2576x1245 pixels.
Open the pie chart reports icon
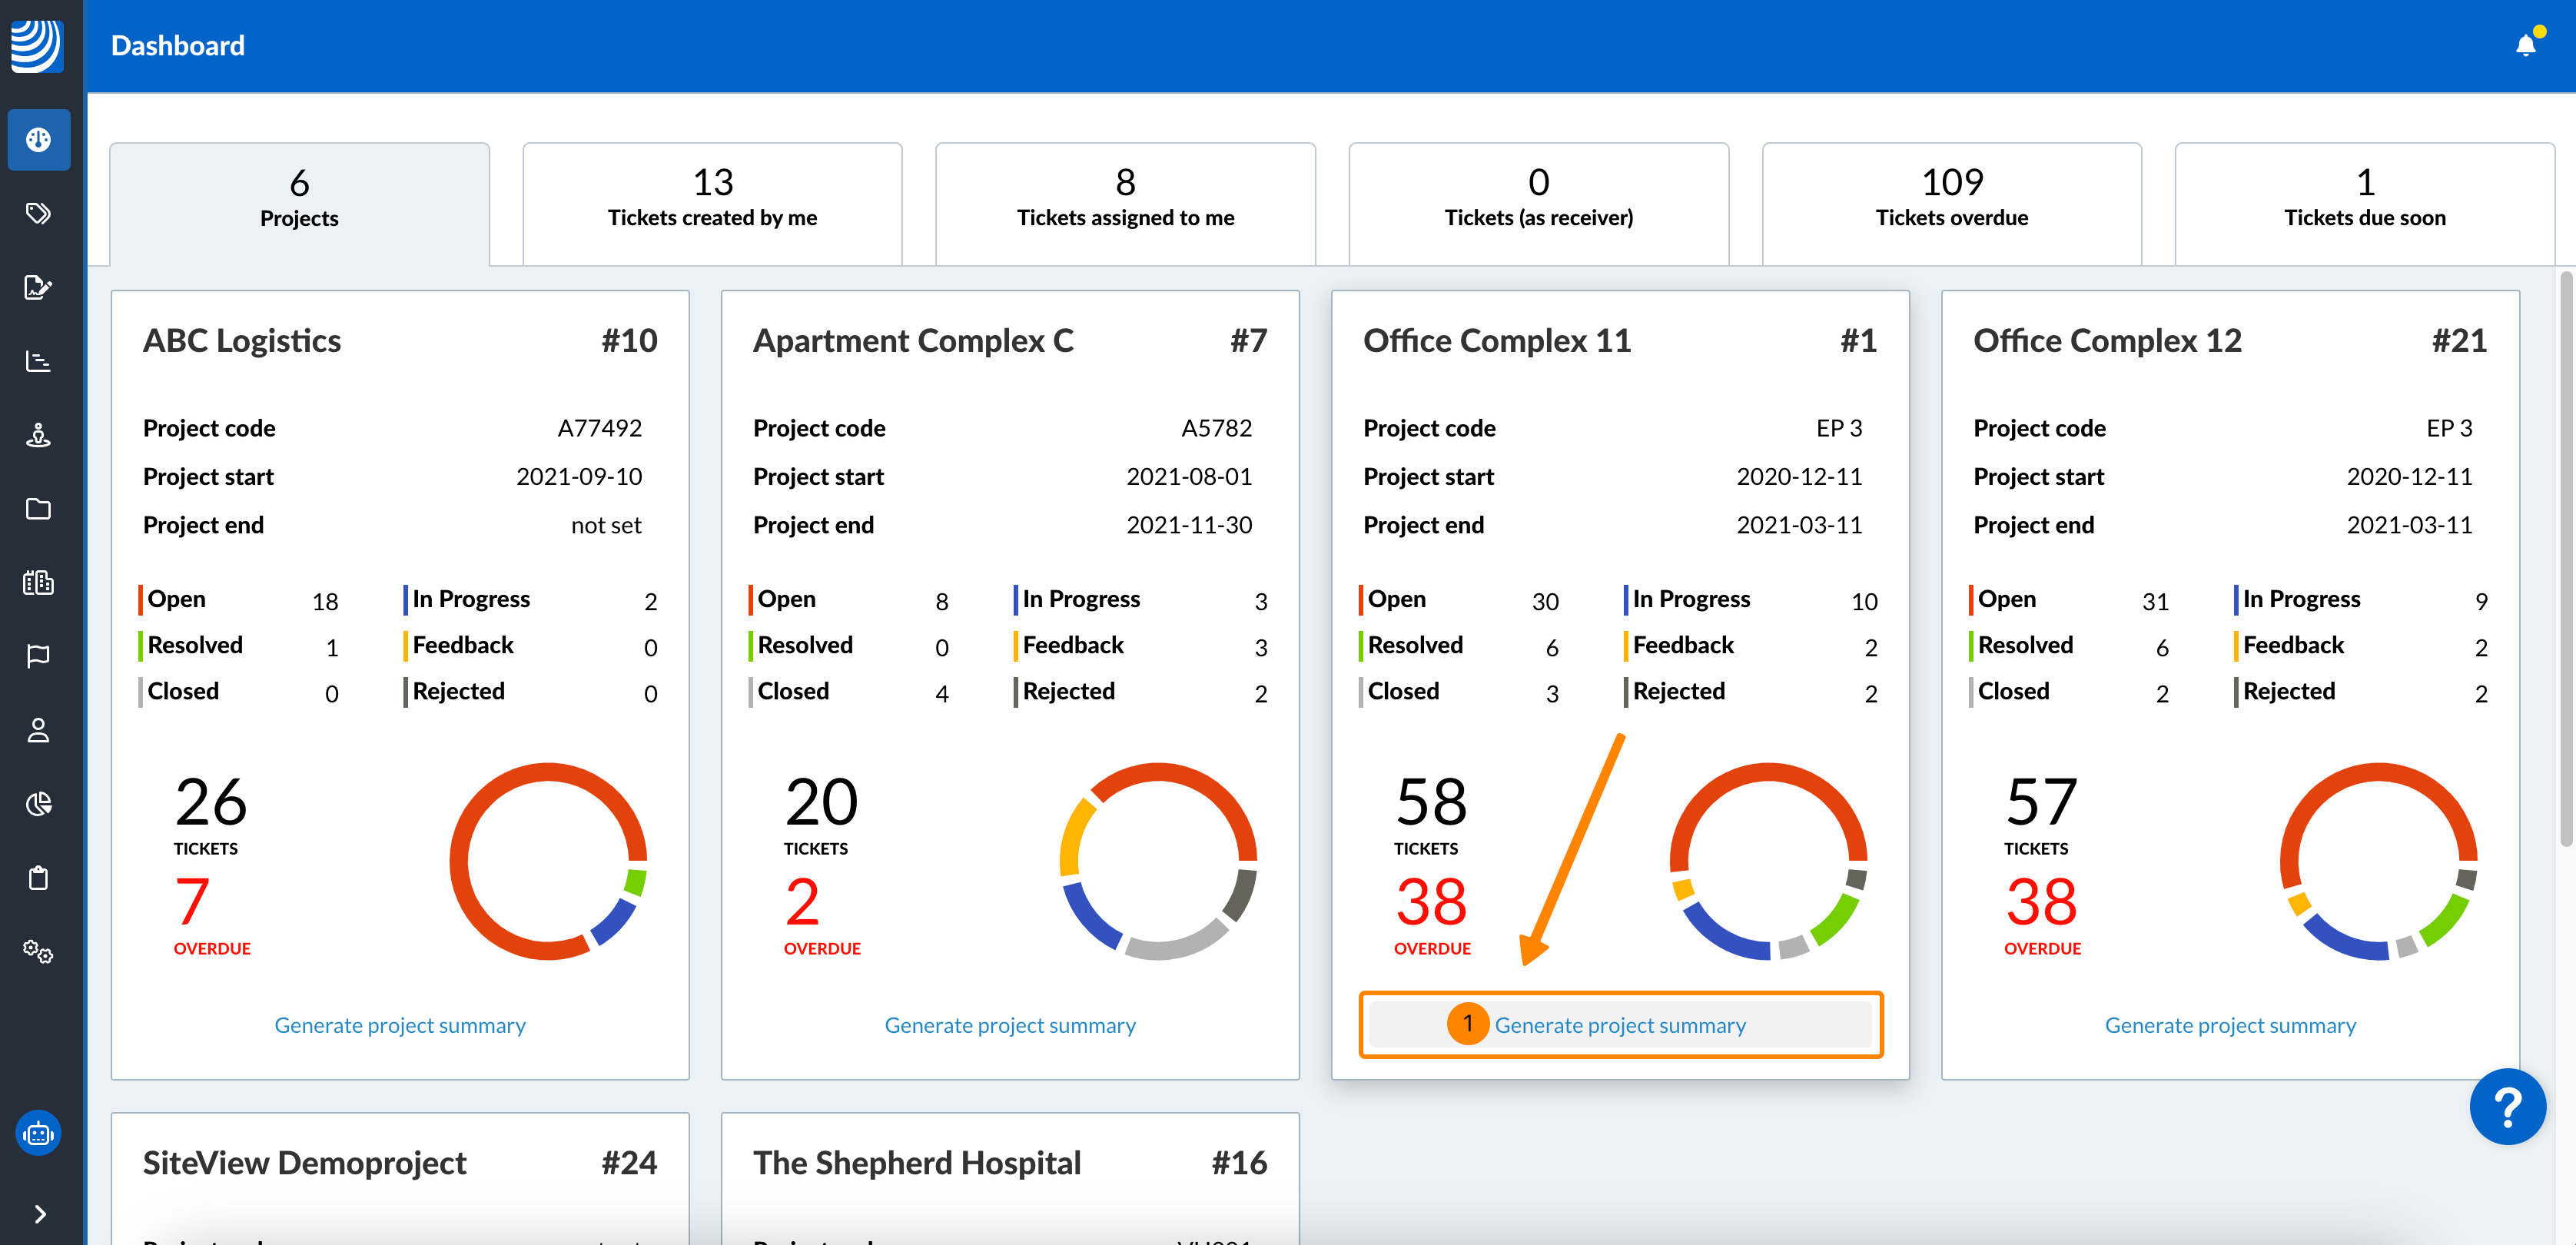pos(38,804)
